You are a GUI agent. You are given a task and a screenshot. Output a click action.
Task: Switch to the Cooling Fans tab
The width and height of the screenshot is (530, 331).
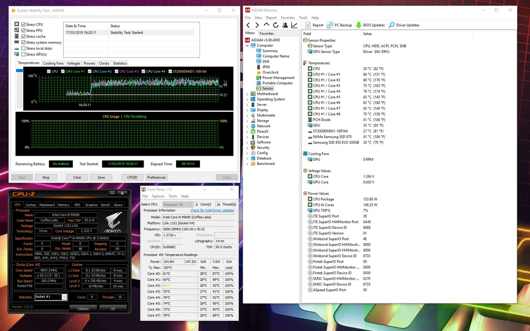(x=53, y=63)
